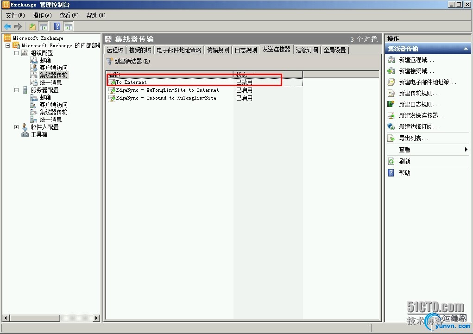
Task: Click the 已禁用 status of To Internet
Action: coord(244,82)
